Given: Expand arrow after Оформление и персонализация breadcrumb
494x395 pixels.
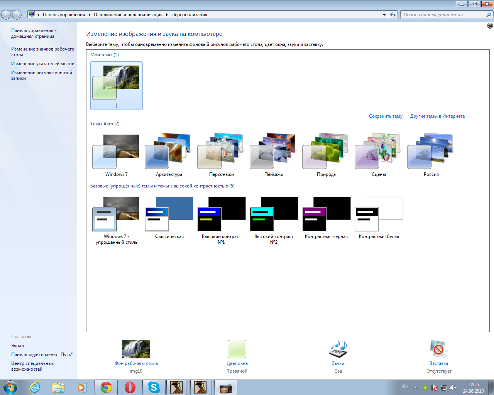Looking at the screenshot, I should [167, 15].
